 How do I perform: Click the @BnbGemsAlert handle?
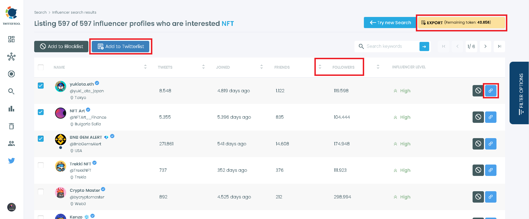tap(85, 144)
